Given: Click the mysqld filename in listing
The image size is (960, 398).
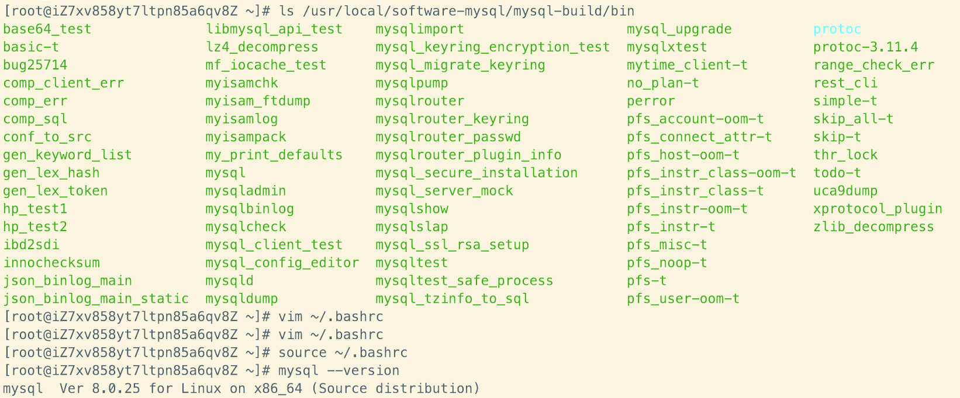Looking at the screenshot, I should 229,281.
